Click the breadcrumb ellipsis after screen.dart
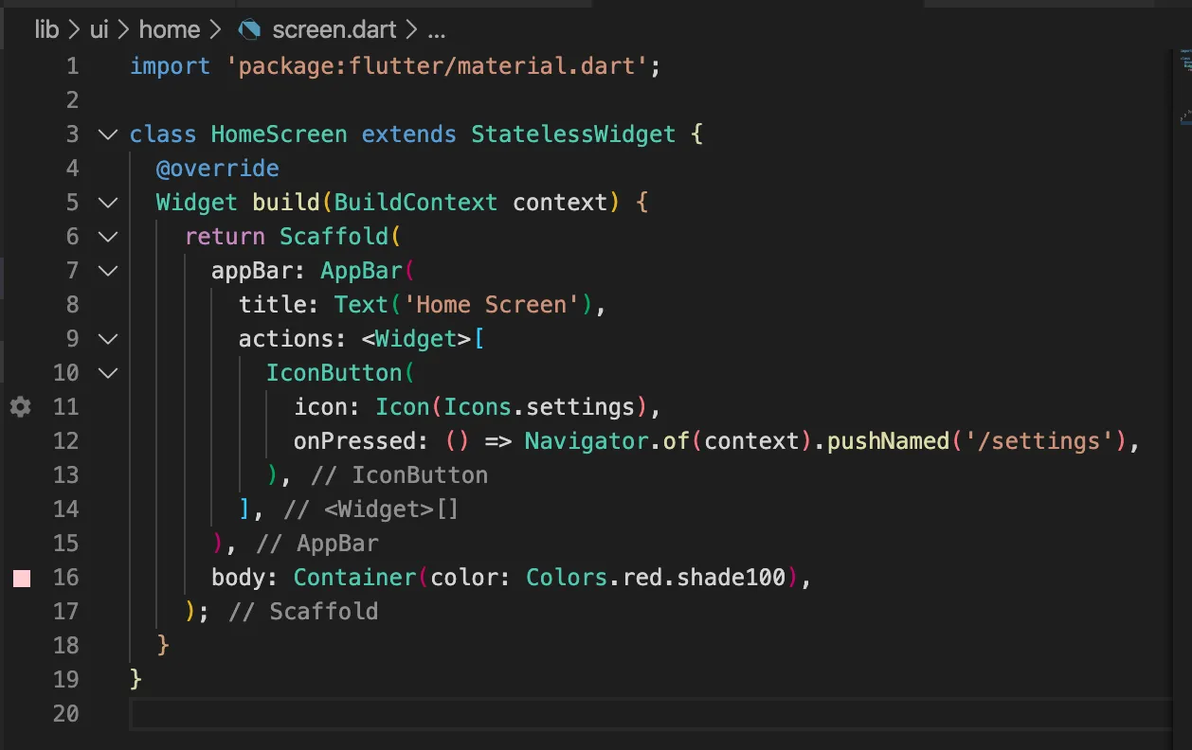The width and height of the screenshot is (1192, 750). click(436, 29)
